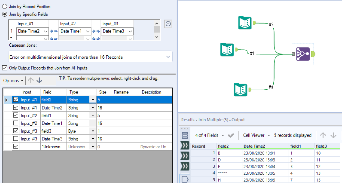The width and height of the screenshot is (342, 183).
Task: Click the Input Data tool connected to #3
Action: pyautogui.click(x=240, y=90)
